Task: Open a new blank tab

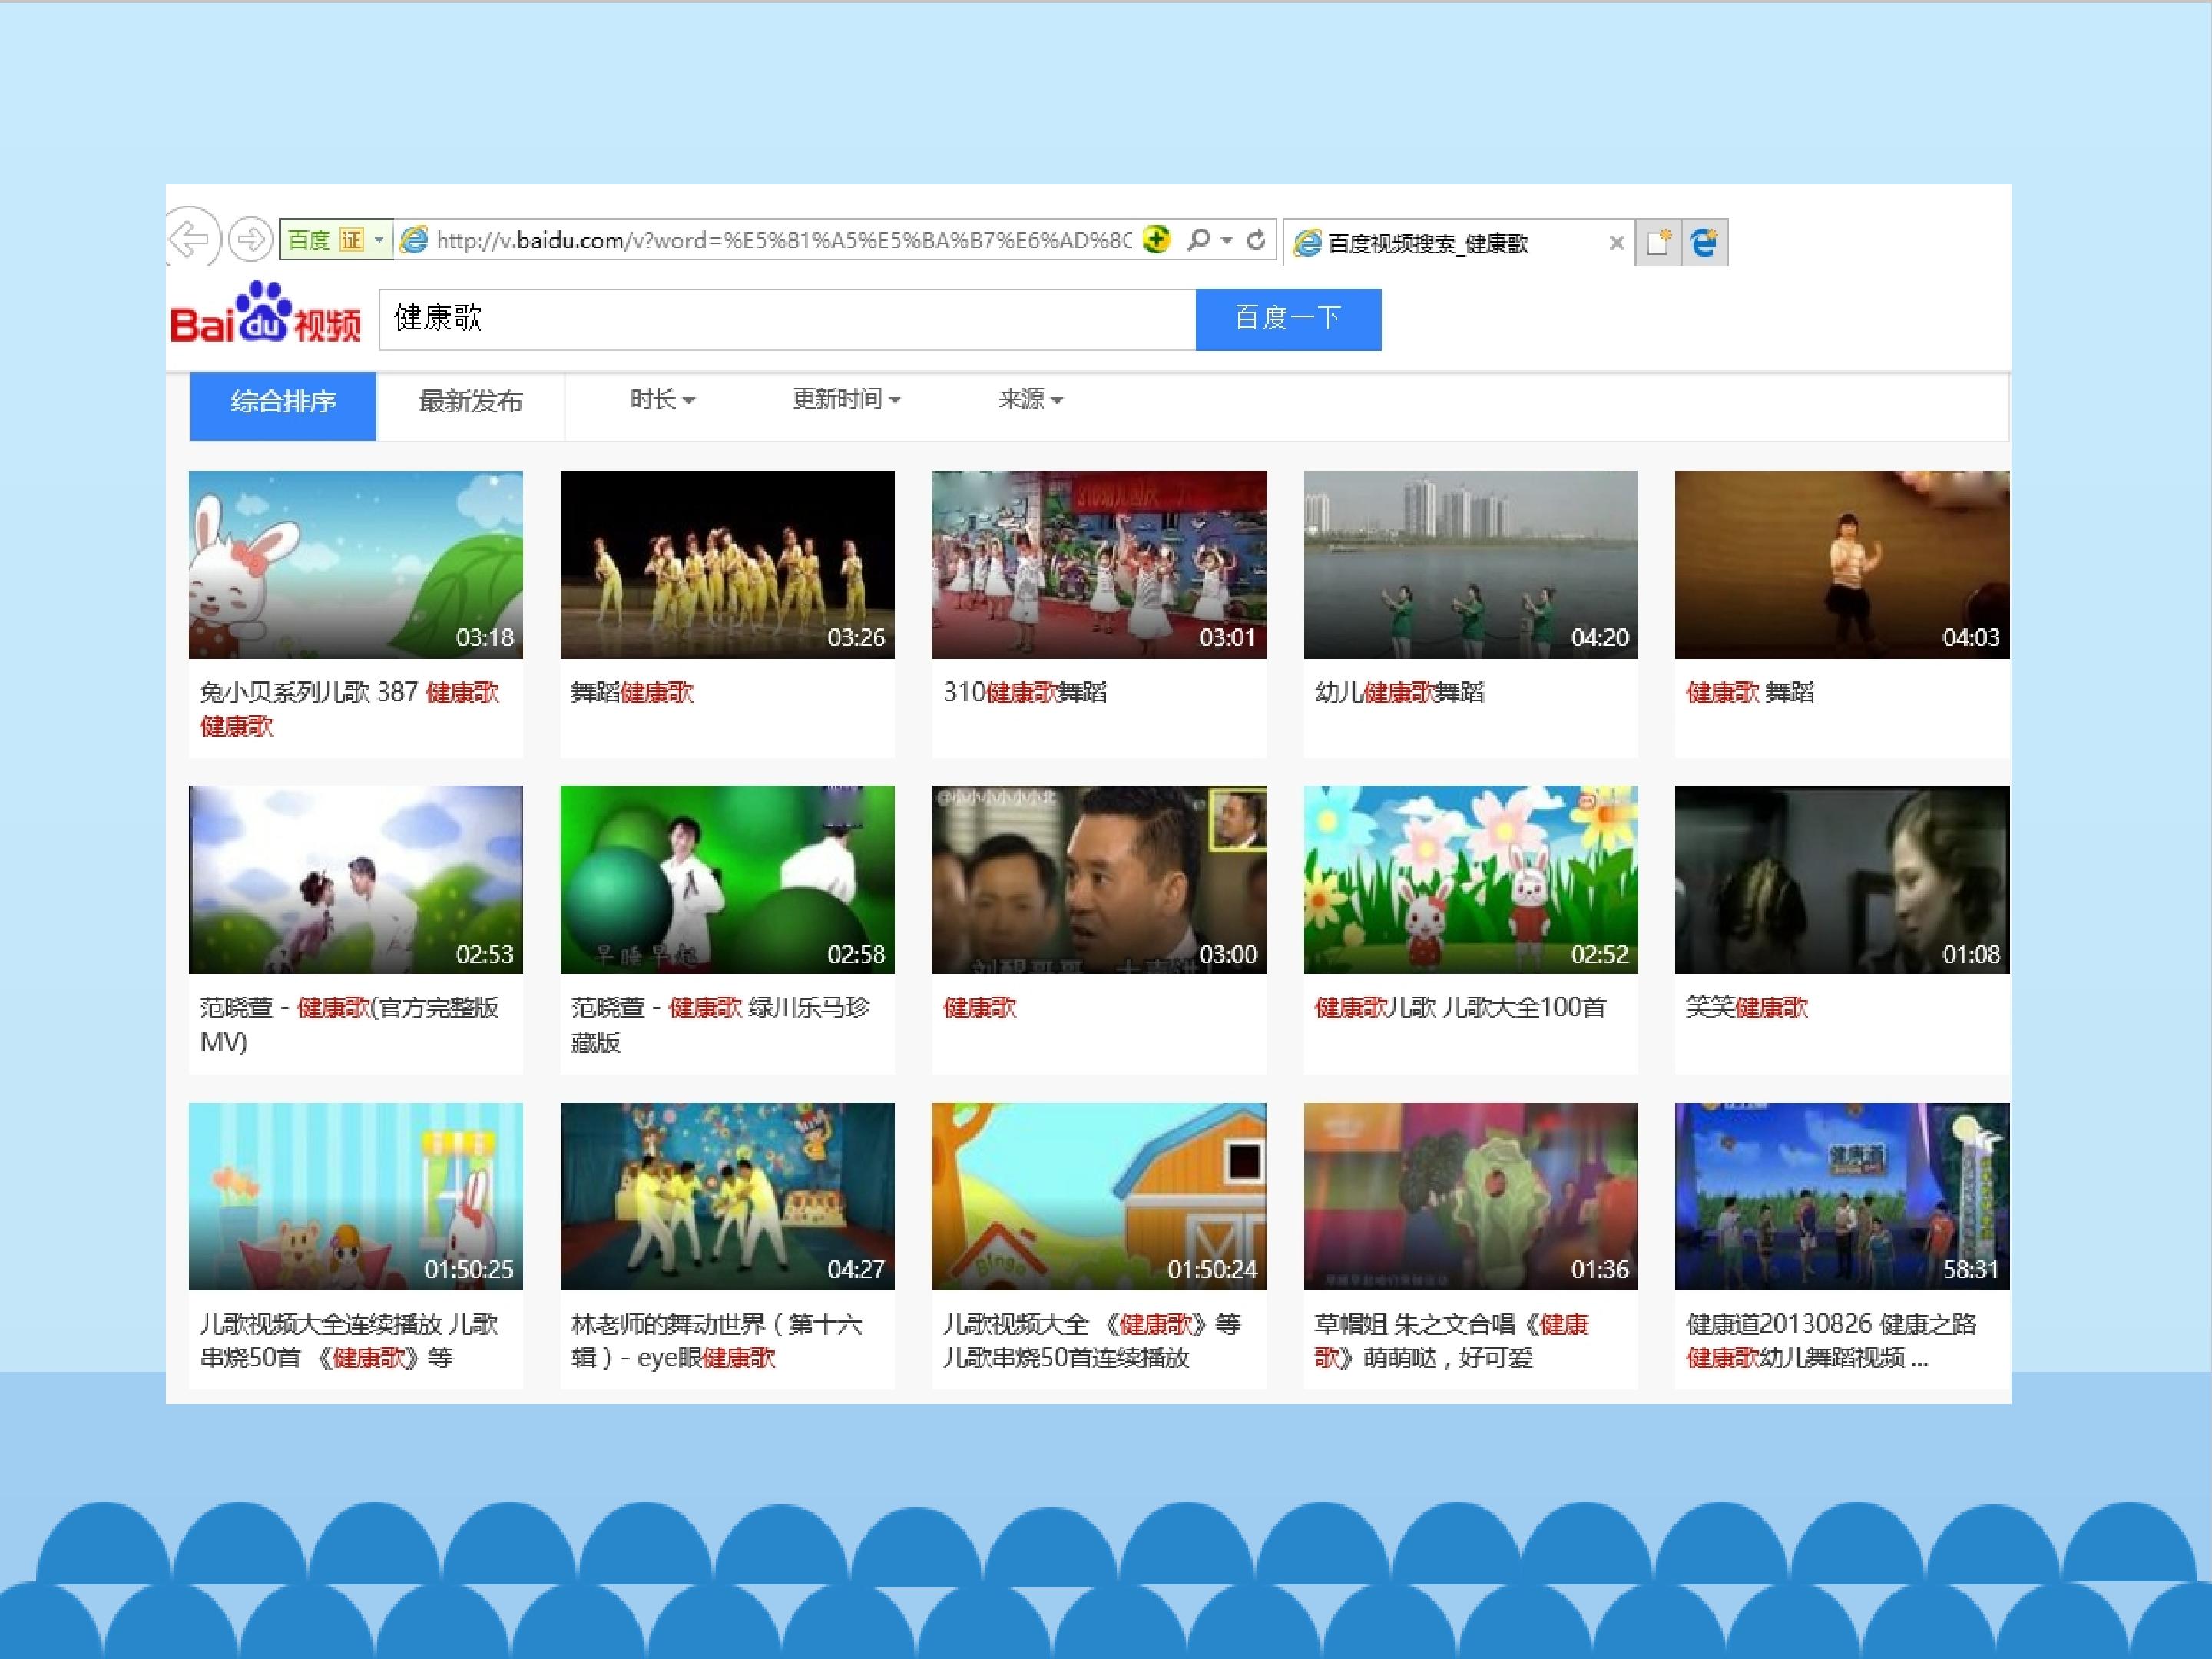Action: 1658,242
